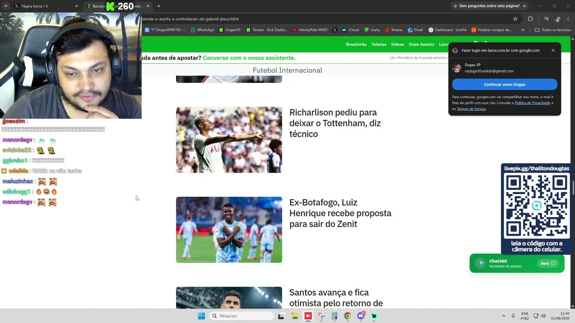Screen dimensions: 575x323
Task: Open the Política de Privacidade link
Action: click(532, 103)
